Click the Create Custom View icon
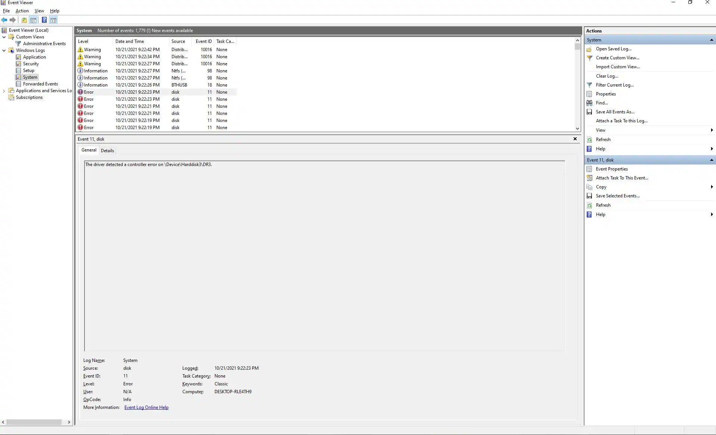This screenshot has width=716, height=435. click(x=589, y=58)
